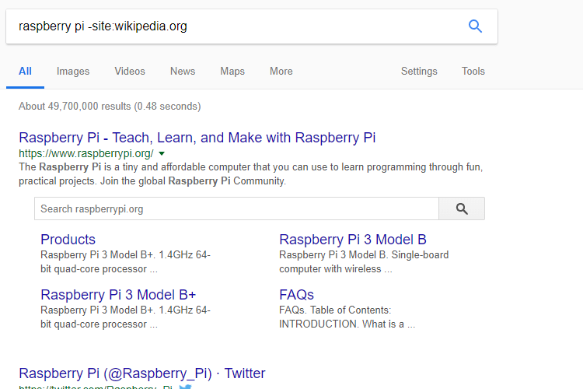The height and width of the screenshot is (389, 583).
Task: Open 'Raspberry Pi - Teach, Learn, and Make' result
Action: (197, 138)
